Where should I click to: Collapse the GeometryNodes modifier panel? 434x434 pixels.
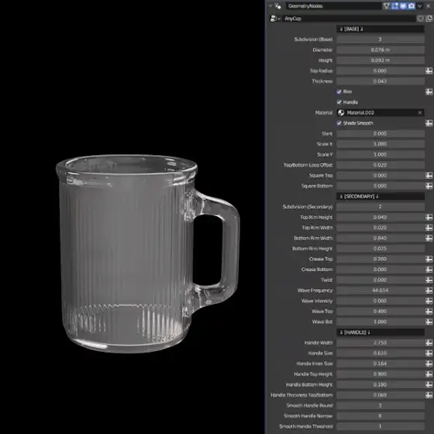[270, 6]
